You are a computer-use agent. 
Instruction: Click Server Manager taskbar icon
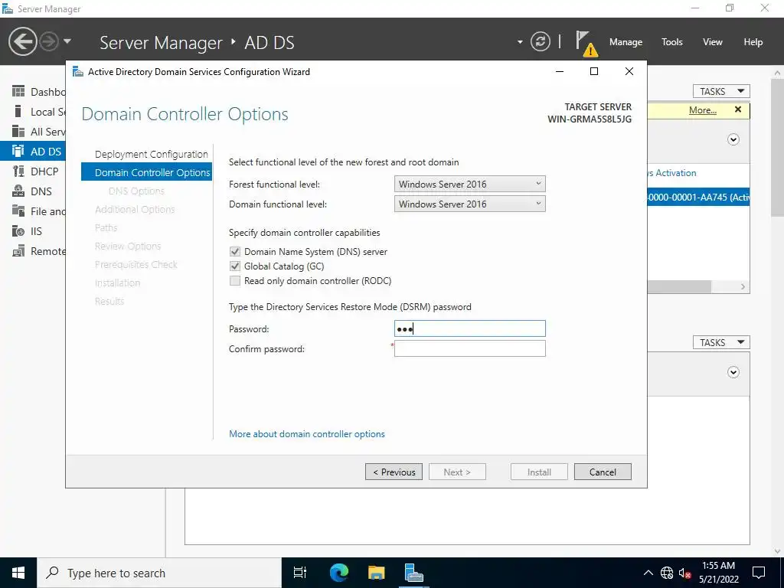click(x=414, y=573)
